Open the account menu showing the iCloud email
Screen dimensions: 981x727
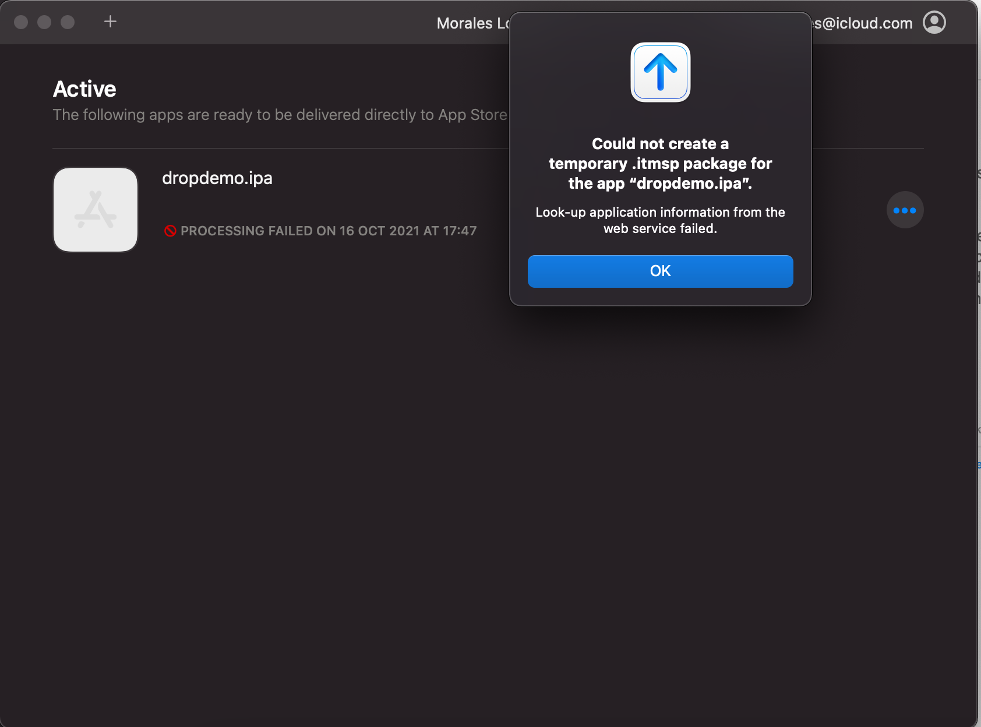click(934, 23)
